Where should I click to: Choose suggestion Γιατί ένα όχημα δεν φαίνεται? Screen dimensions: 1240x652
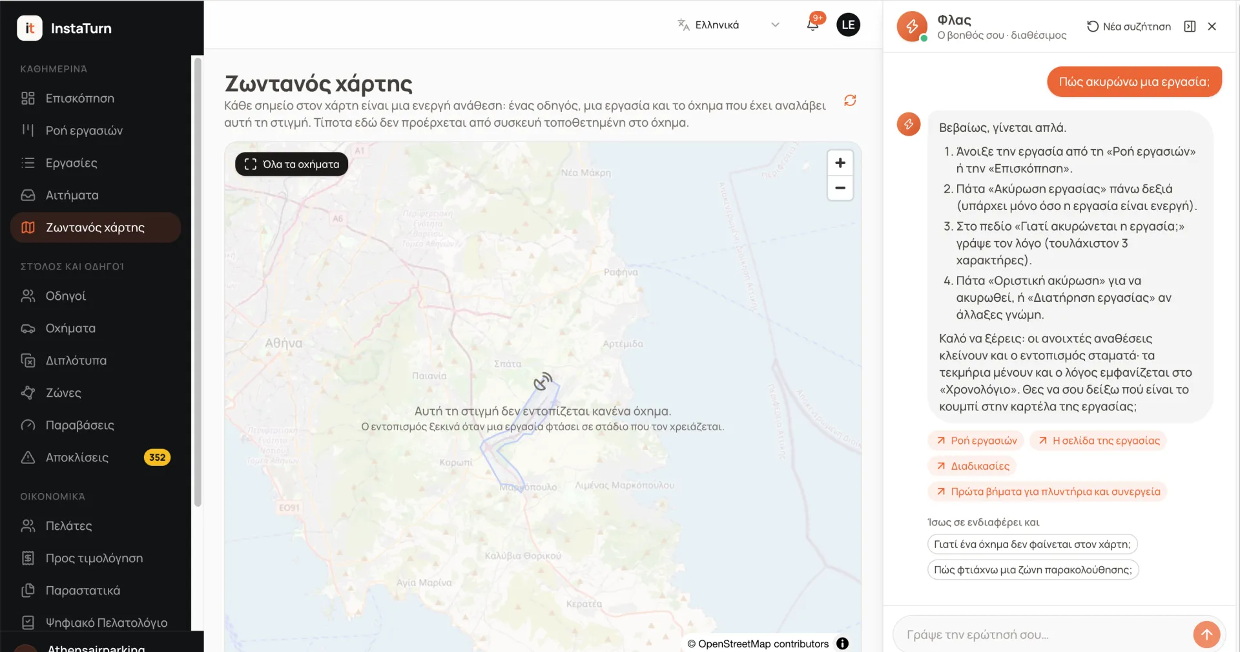1032,544
